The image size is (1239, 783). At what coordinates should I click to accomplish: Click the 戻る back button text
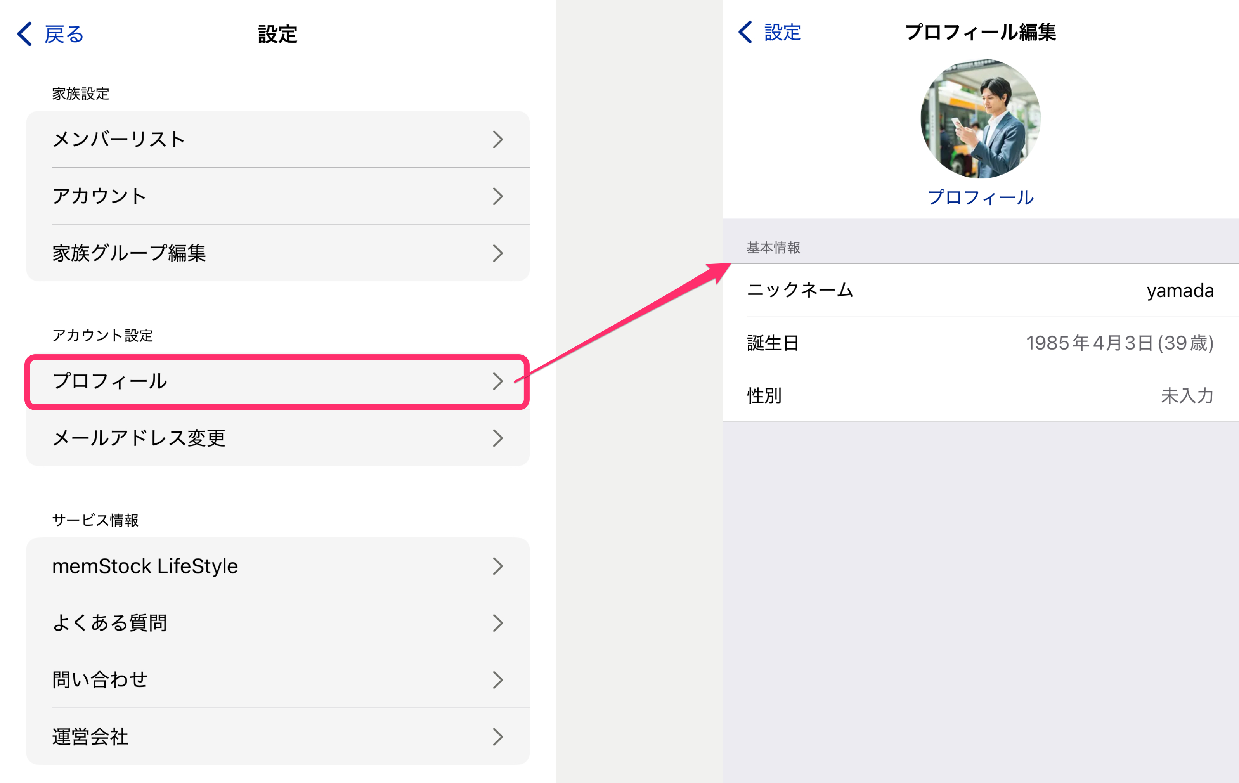coord(64,34)
